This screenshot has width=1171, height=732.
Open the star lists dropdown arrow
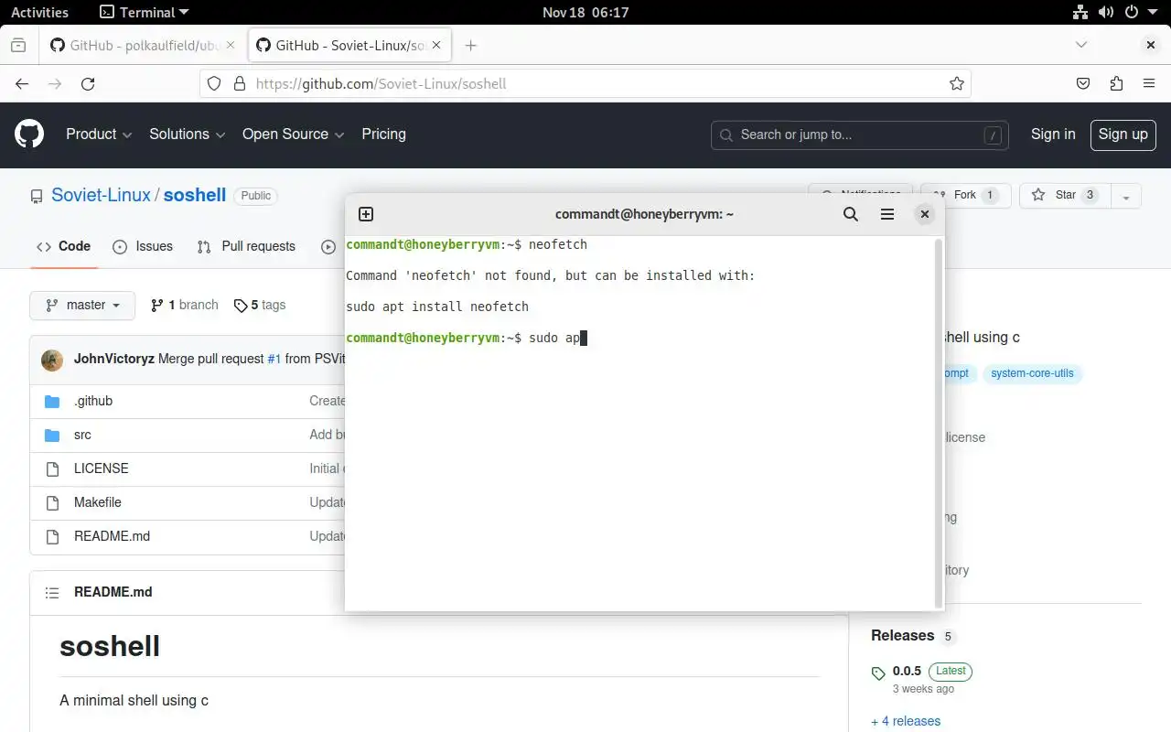click(1126, 196)
